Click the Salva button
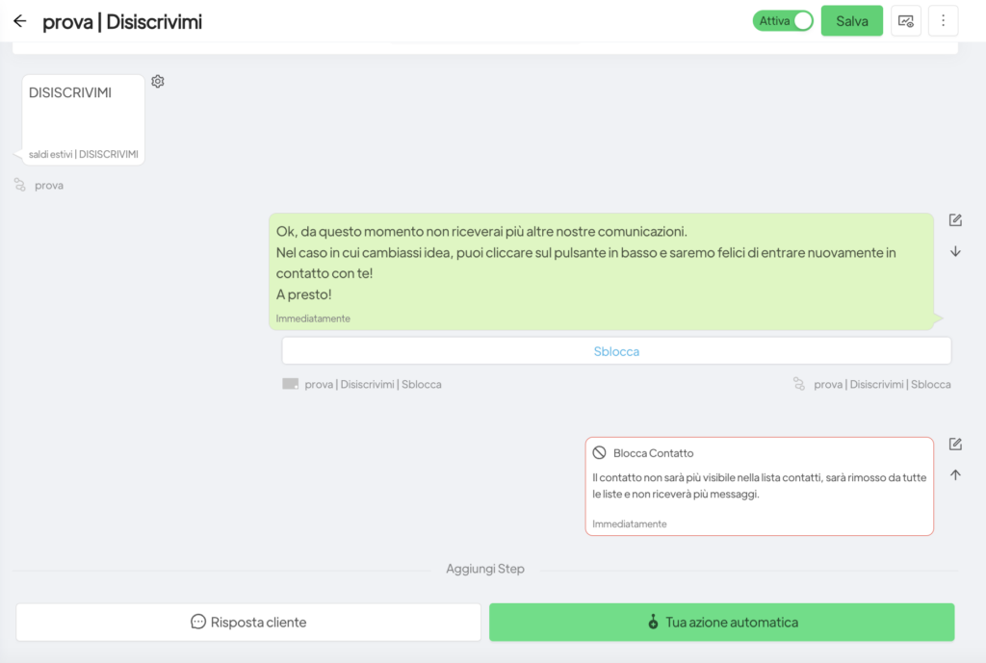Image resolution: width=986 pixels, height=663 pixels. coord(851,21)
